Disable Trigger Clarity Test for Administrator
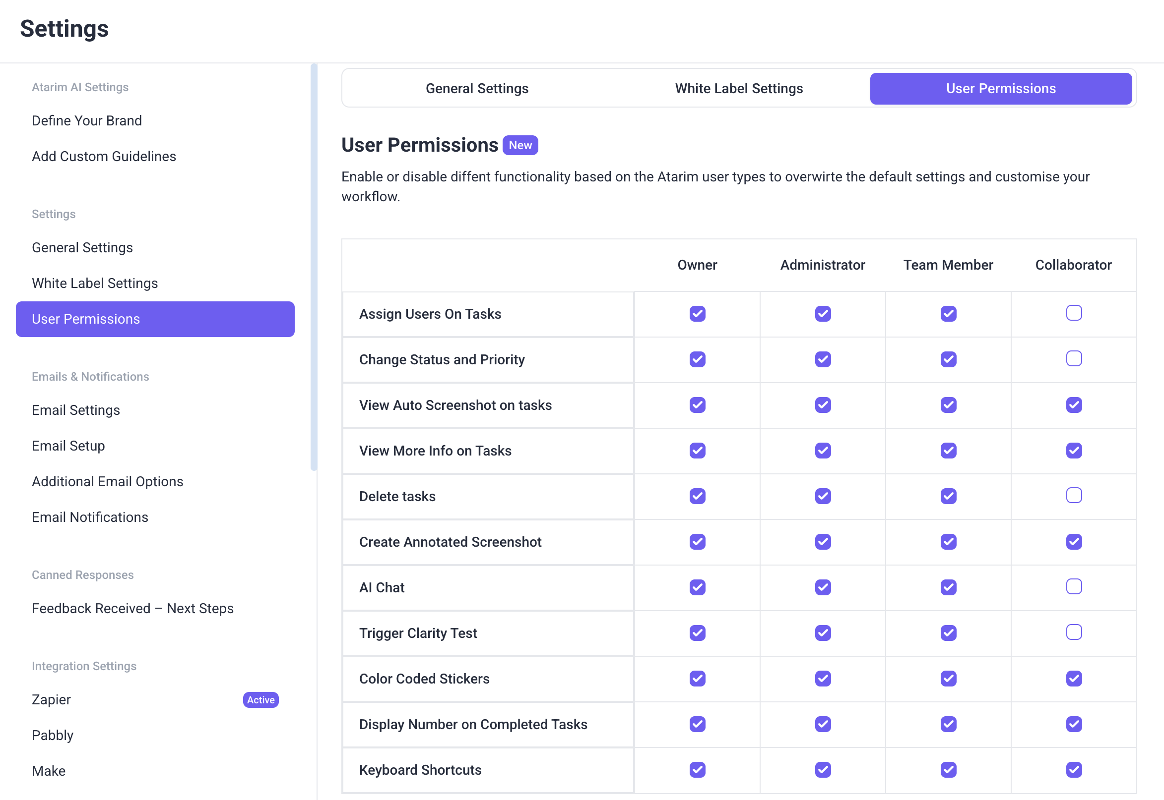 pos(823,633)
